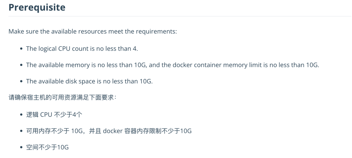Viewport: 352px width, 158px height.
Task: Click the bullet before 'The logical CPU count'
Action: 21,49
